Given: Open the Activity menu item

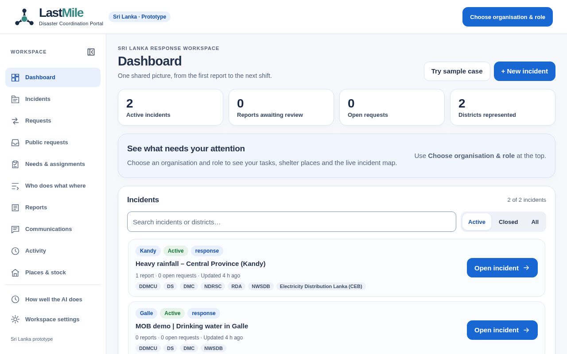Looking at the screenshot, I should [x=53, y=251].
